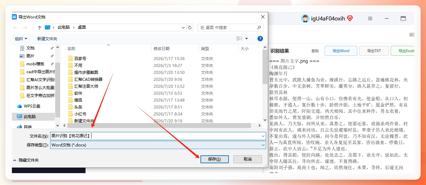Click 导出Word button in results panel
This screenshot has width=426, height=185.
pyautogui.click(x=341, y=51)
